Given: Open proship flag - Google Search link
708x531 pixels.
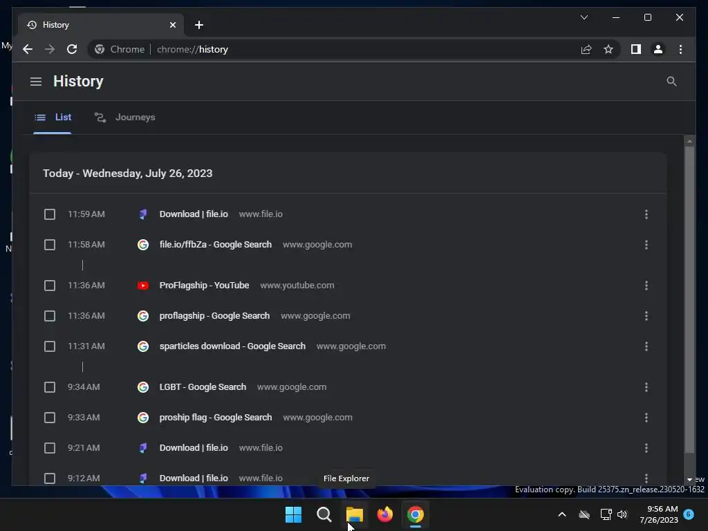Looking at the screenshot, I should coord(216,418).
